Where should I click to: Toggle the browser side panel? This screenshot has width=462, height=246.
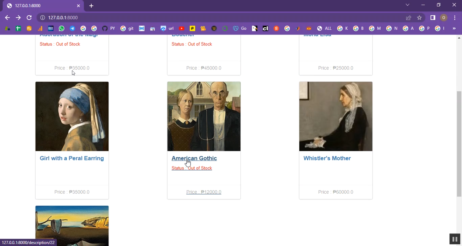tap(433, 18)
